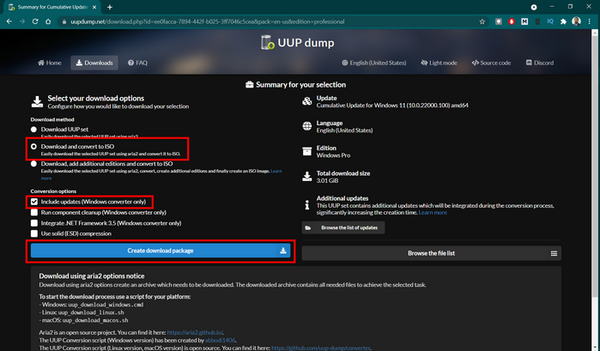
Task: Click Browse the list of updates button
Action: 343,227
